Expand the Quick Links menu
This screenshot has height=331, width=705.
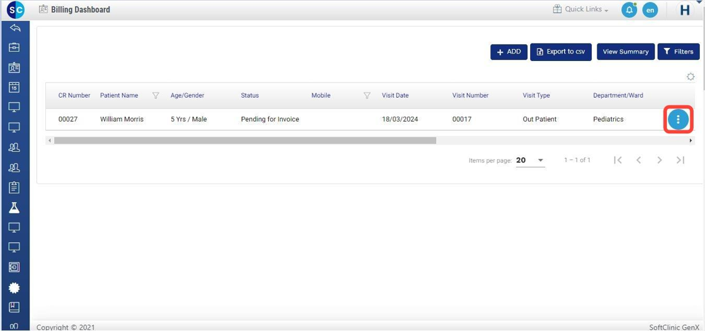(x=580, y=9)
